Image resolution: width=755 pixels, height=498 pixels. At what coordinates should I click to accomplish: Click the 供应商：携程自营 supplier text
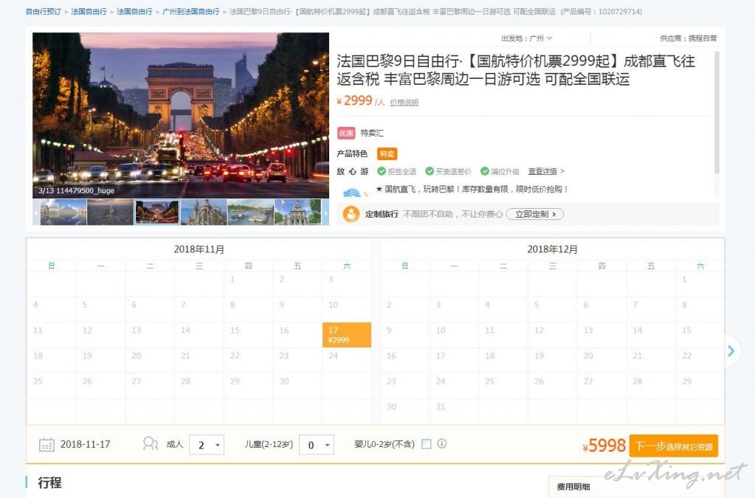pyautogui.click(x=688, y=38)
